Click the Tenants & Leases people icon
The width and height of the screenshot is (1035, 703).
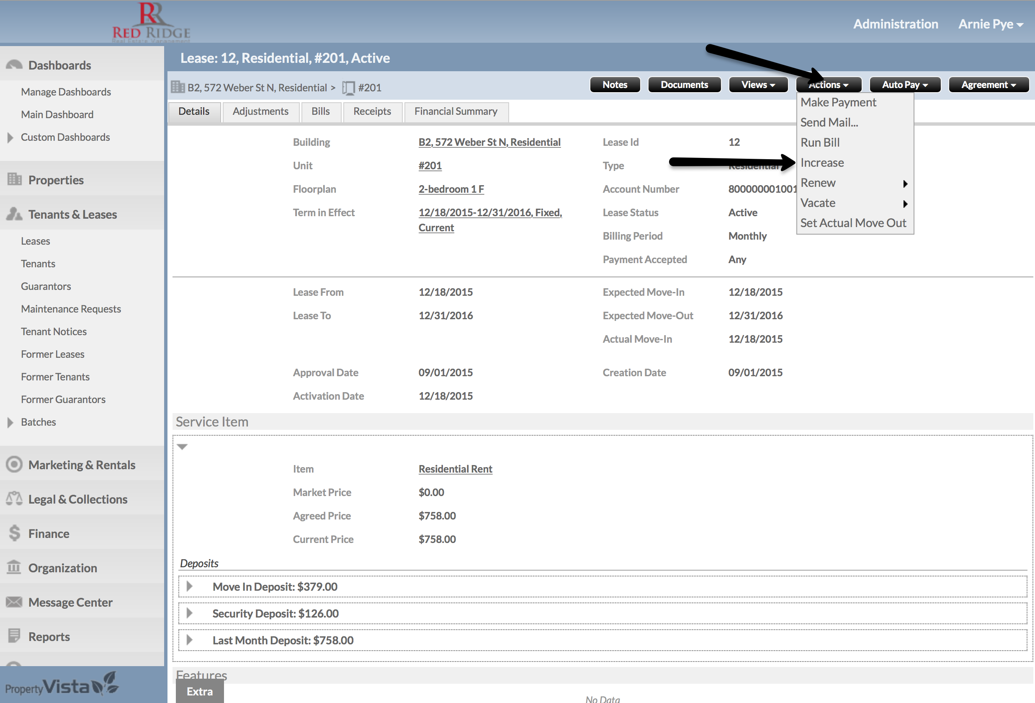click(x=14, y=214)
